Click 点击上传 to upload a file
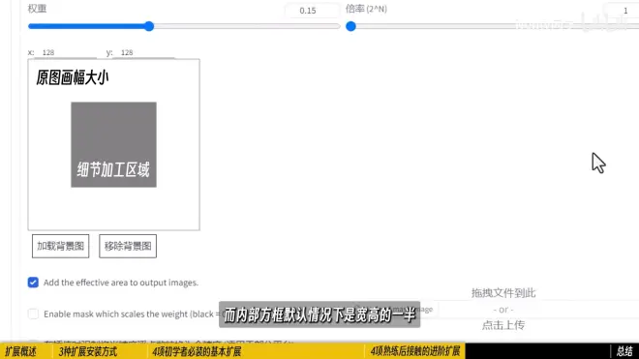The width and height of the screenshot is (639, 359). [x=503, y=325]
